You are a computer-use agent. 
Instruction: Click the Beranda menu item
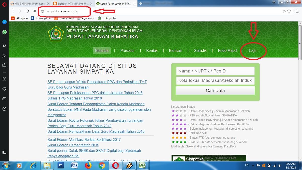click(x=102, y=50)
